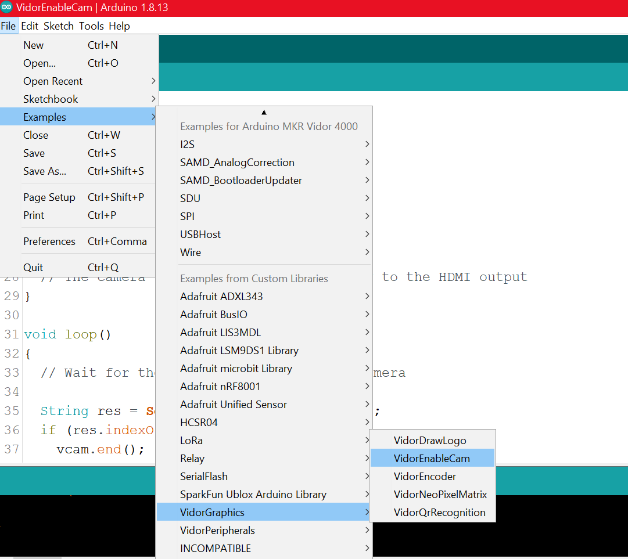Expand Adafruit LSM9DS1 Library examples
Screen dimensions: 628x559
coord(264,351)
